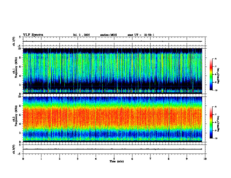Click the "9" tick on the time axis
This screenshot has height=178, width=231.
187,159
